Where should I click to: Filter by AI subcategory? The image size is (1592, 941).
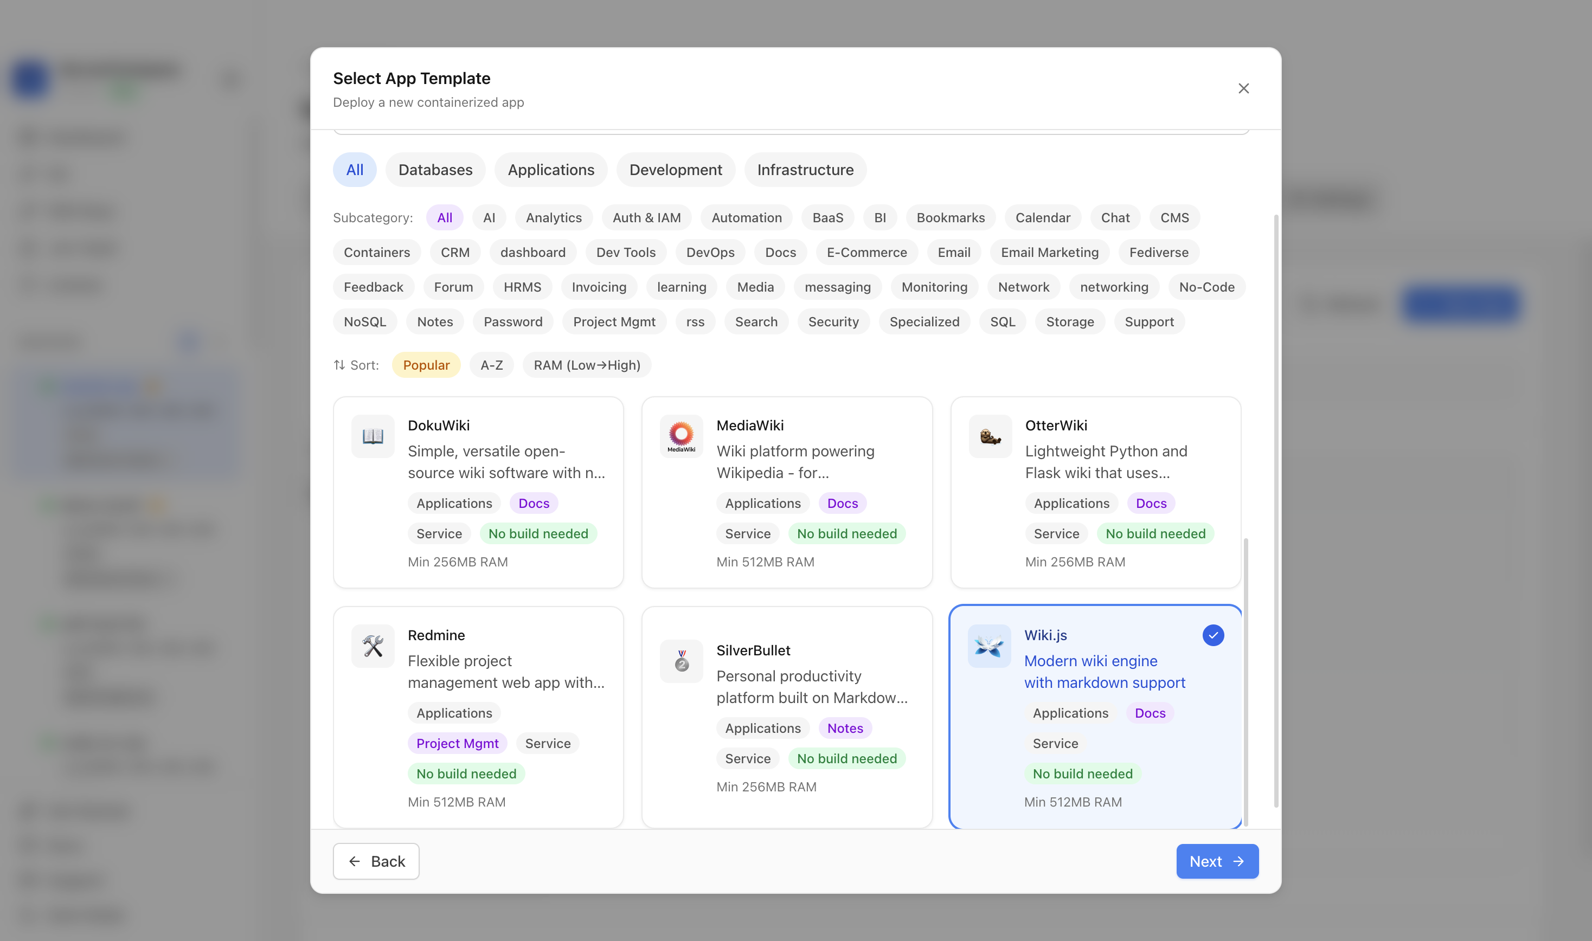point(489,217)
